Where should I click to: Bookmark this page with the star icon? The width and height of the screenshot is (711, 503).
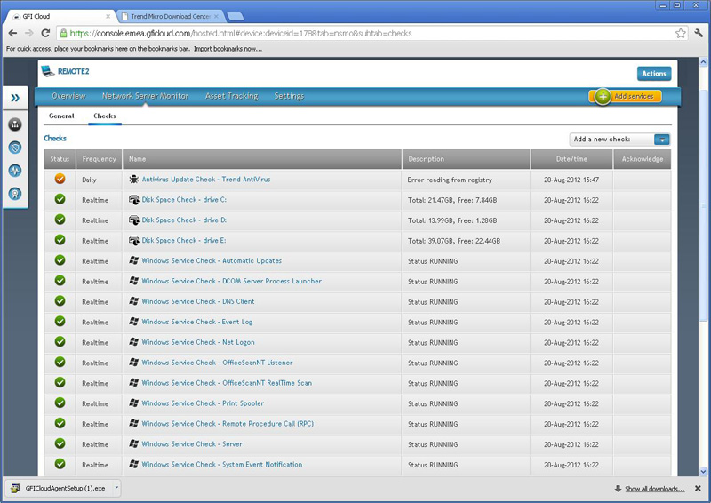pos(680,33)
